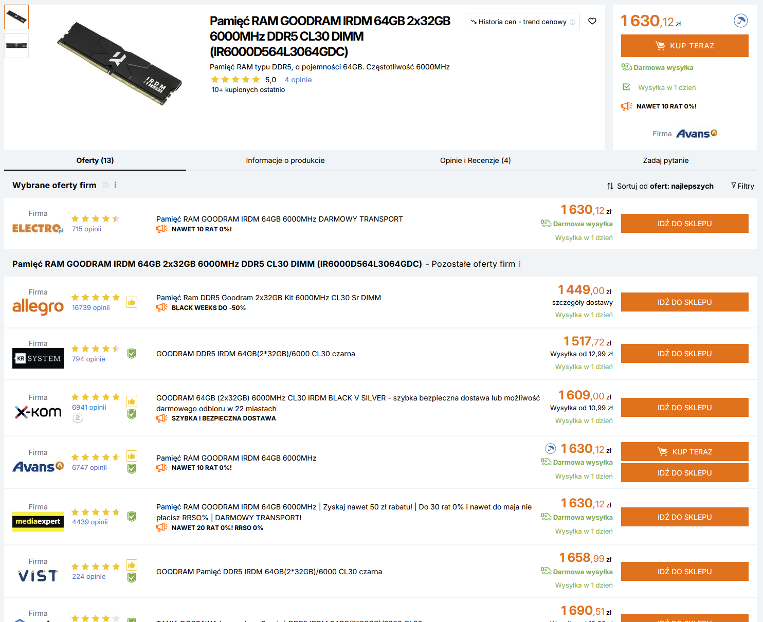Viewport: 763px width, 622px height.
Task: Click the buyer protection umbrella icon beside the top price
Action: click(x=740, y=21)
